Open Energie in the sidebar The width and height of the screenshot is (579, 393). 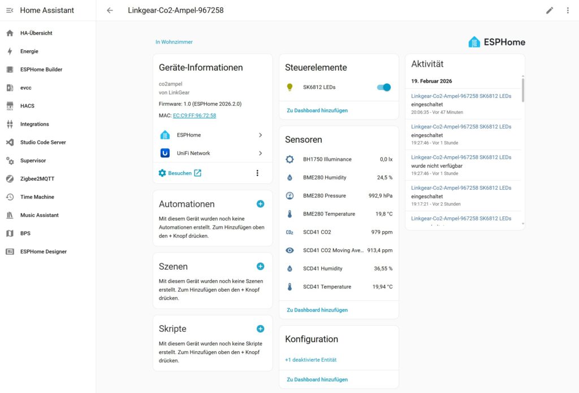[29, 52]
